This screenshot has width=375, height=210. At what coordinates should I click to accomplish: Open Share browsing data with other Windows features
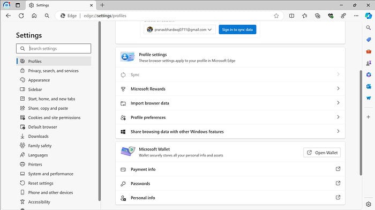pos(230,132)
